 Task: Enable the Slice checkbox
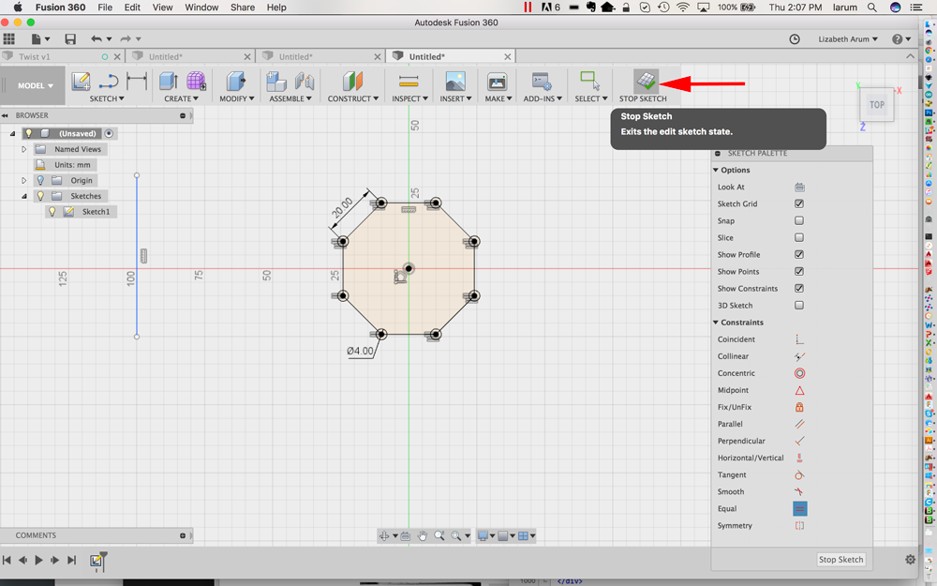[x=799, y=237]
